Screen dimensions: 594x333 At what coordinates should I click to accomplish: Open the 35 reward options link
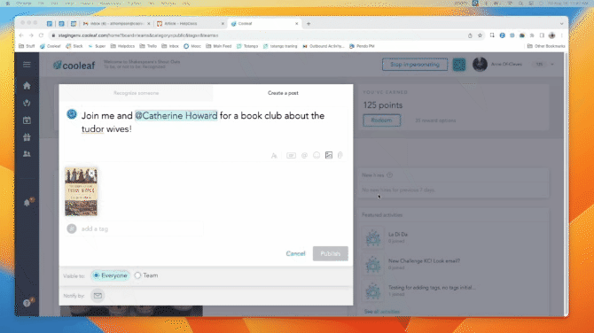(x=435, y=120)
